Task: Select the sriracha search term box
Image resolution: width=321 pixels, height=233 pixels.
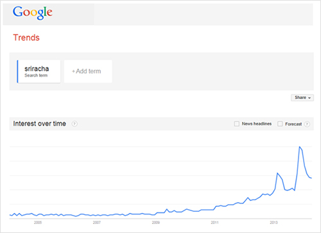Action: [x=39, y=71]
